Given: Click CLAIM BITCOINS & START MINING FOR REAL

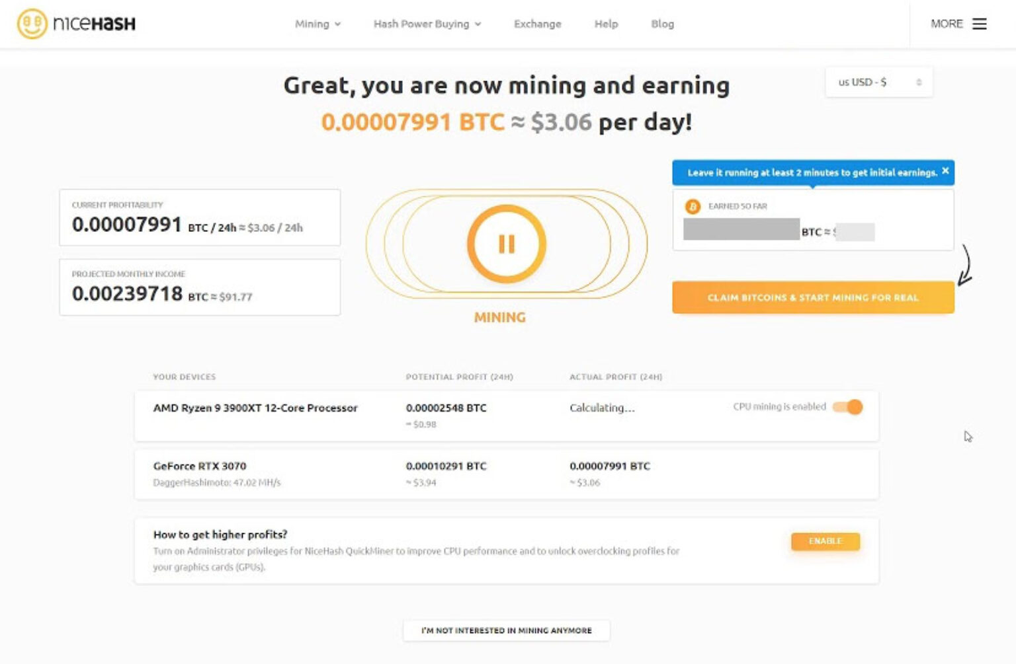Looking at the screenshot, I should coord(812,297).
